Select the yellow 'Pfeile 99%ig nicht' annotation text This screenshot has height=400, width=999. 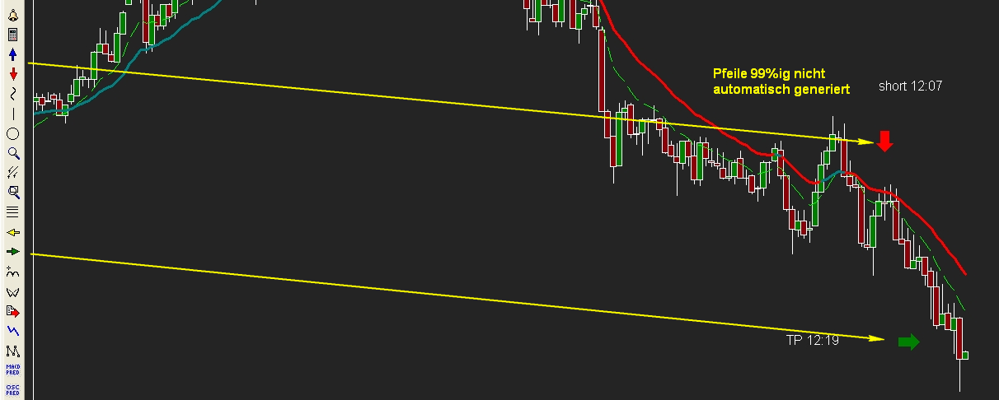[768, 74]
